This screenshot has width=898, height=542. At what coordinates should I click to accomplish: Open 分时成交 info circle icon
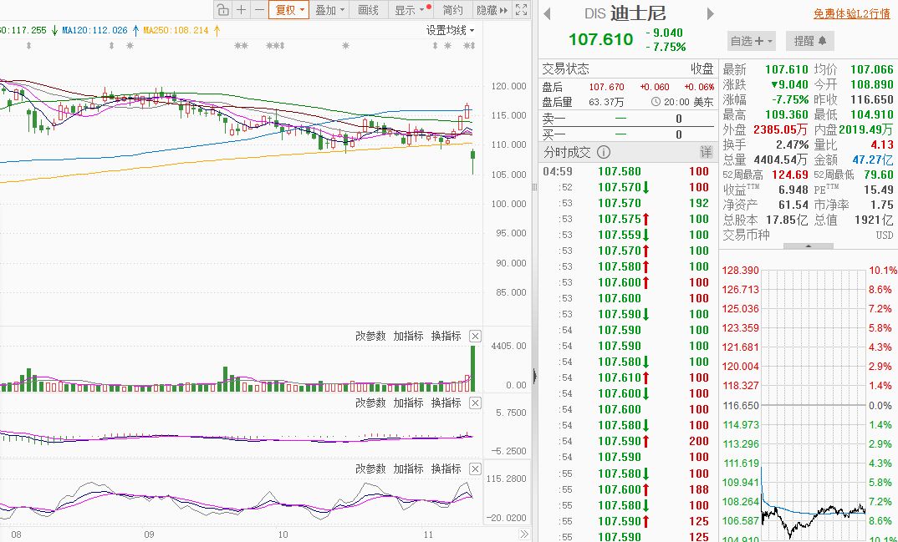click(x=604, y=152)
